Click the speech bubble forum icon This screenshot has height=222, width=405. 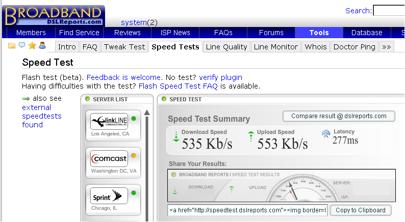tap(22, 45)
